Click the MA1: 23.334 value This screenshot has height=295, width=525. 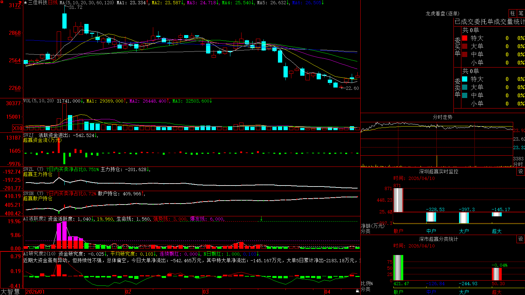(x=131, y=3)
